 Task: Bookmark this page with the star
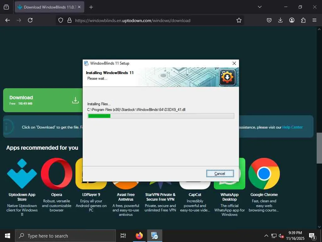239,20
